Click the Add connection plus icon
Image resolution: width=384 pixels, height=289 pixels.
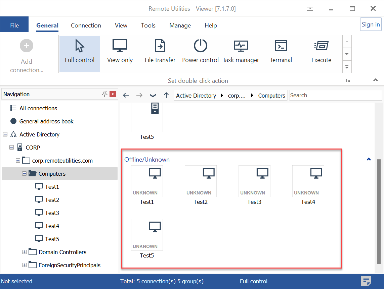pyautogui.click(x=27, y=46)
